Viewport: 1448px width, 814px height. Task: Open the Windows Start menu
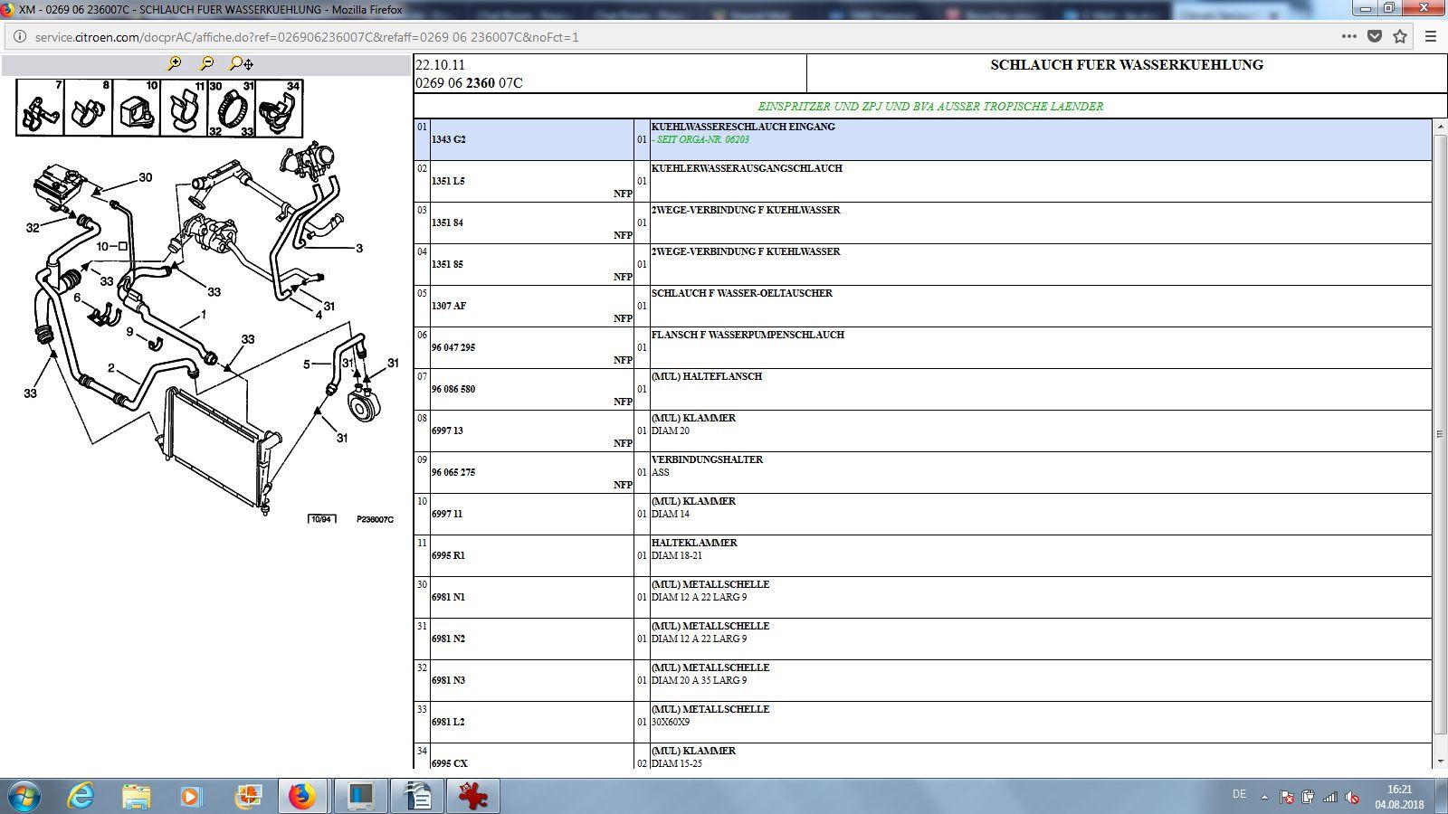pos(23,796)
